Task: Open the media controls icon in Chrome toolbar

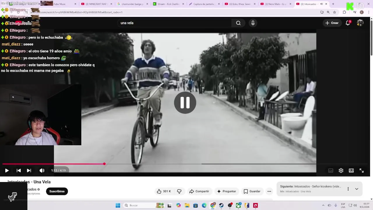Action: tap(355, 12)
